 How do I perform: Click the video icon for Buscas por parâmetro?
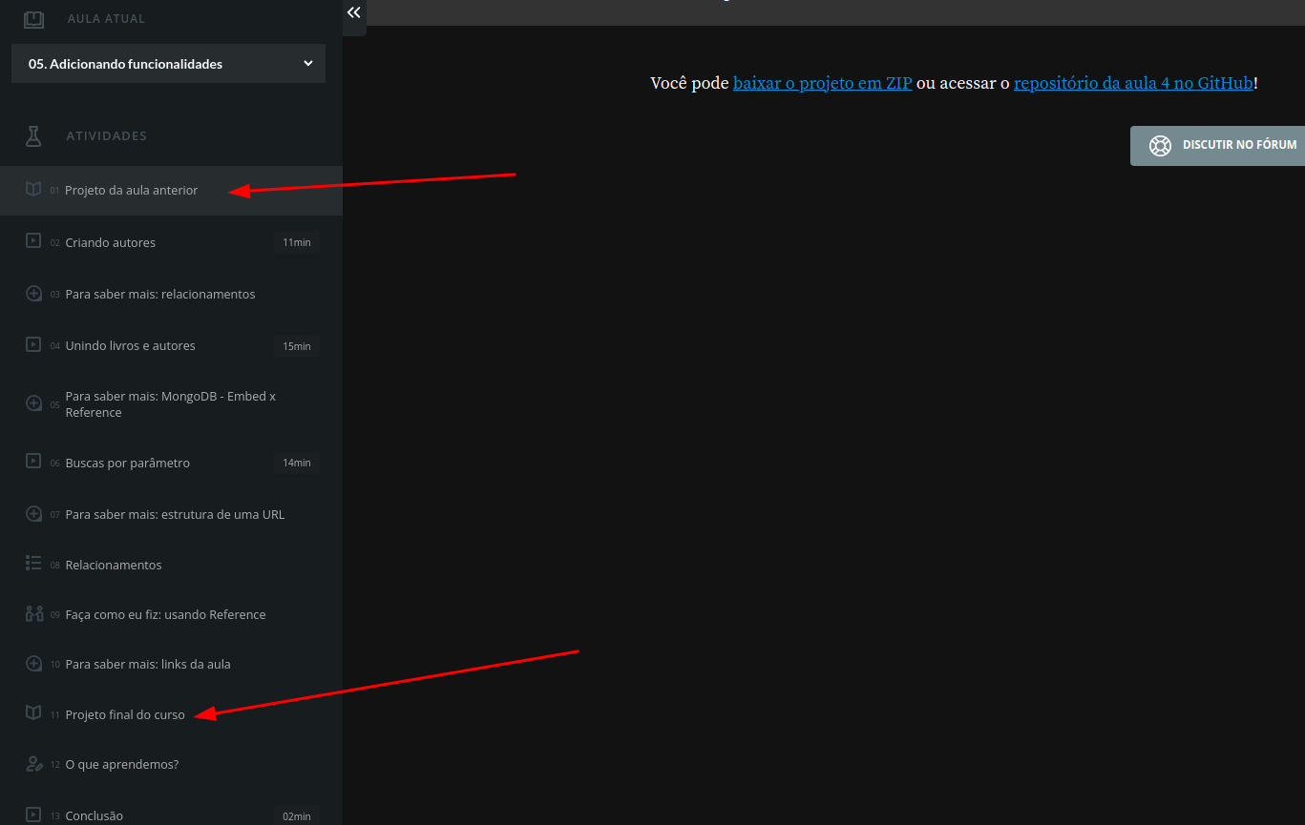(x=33, y=462)
